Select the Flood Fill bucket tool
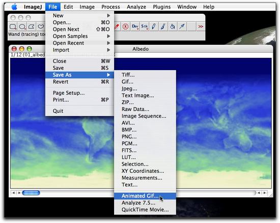This screenshot has height=223, width=280. coord(173,27)
